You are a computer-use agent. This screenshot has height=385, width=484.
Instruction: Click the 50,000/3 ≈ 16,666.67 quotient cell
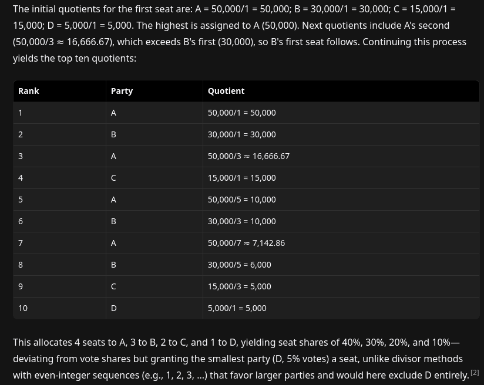[x=248, y=156]
